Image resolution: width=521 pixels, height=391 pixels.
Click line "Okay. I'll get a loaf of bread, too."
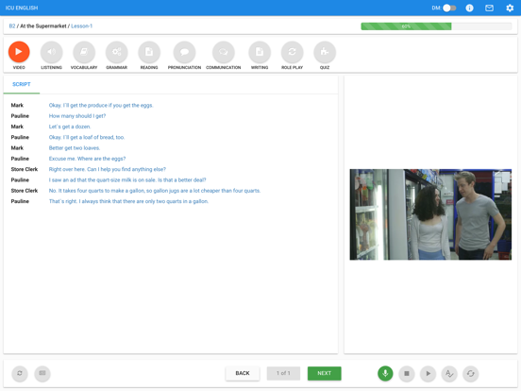(x=87, y=137)
